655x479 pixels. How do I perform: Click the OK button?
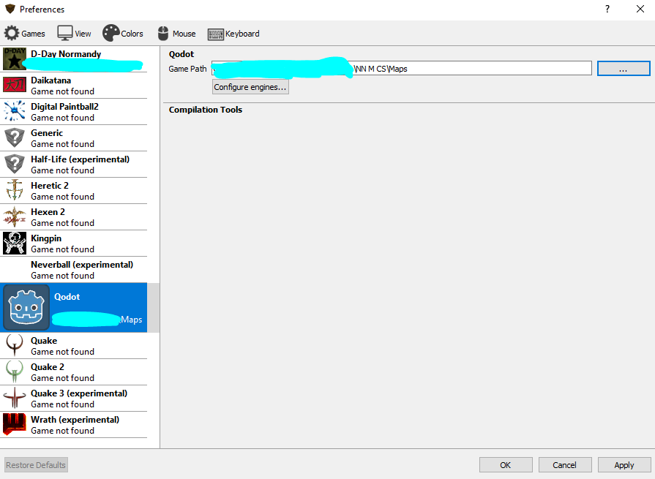point(506,465)
